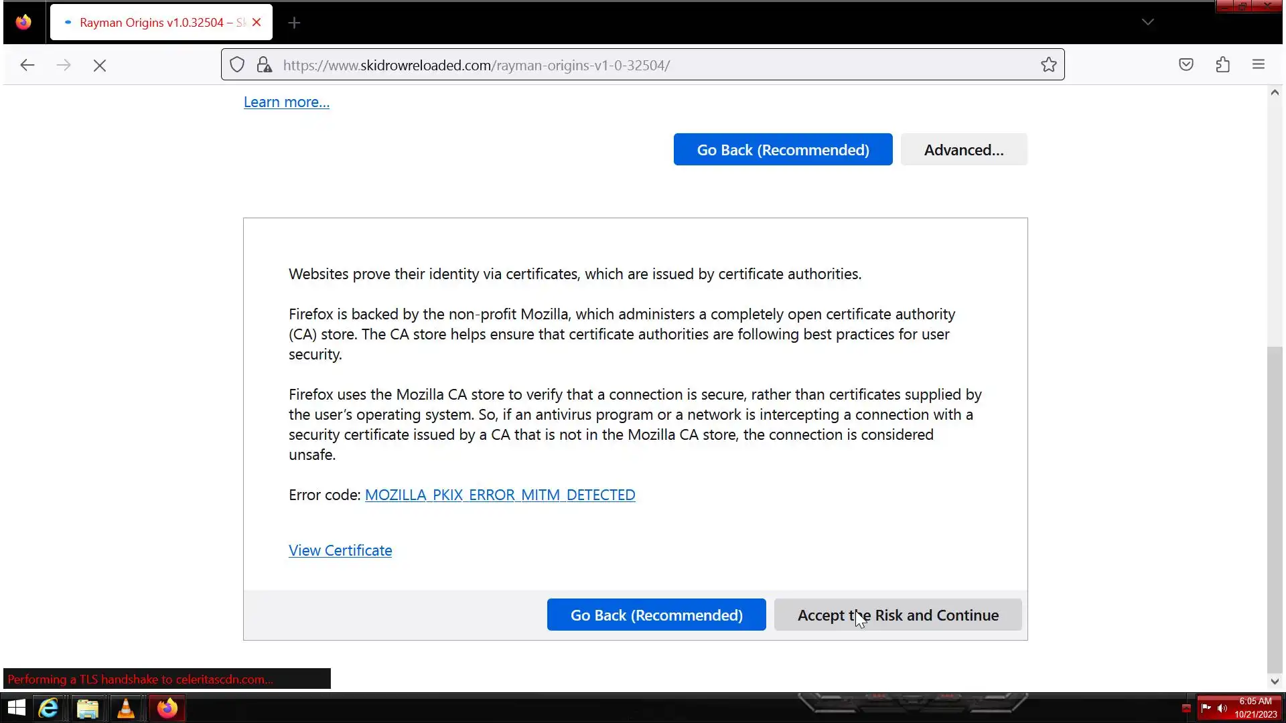The height and width of the screenshot is (723, 1286).
Task: Close the Rayman Origins tab
Action: point(257,23)
